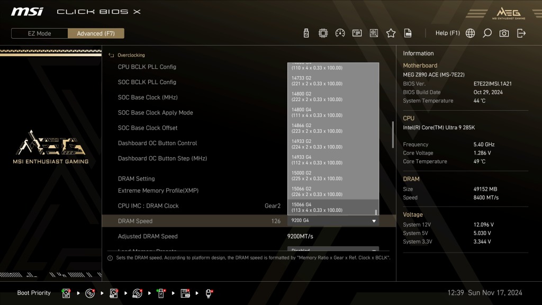Open the Favorites star icon
This screenshot has height=305, width=542.
coord(391,33)
